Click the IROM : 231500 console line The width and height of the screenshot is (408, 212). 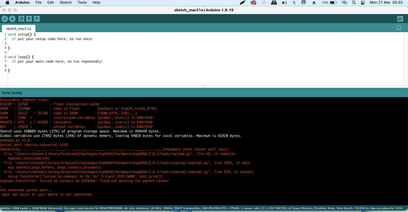(78, 109)
